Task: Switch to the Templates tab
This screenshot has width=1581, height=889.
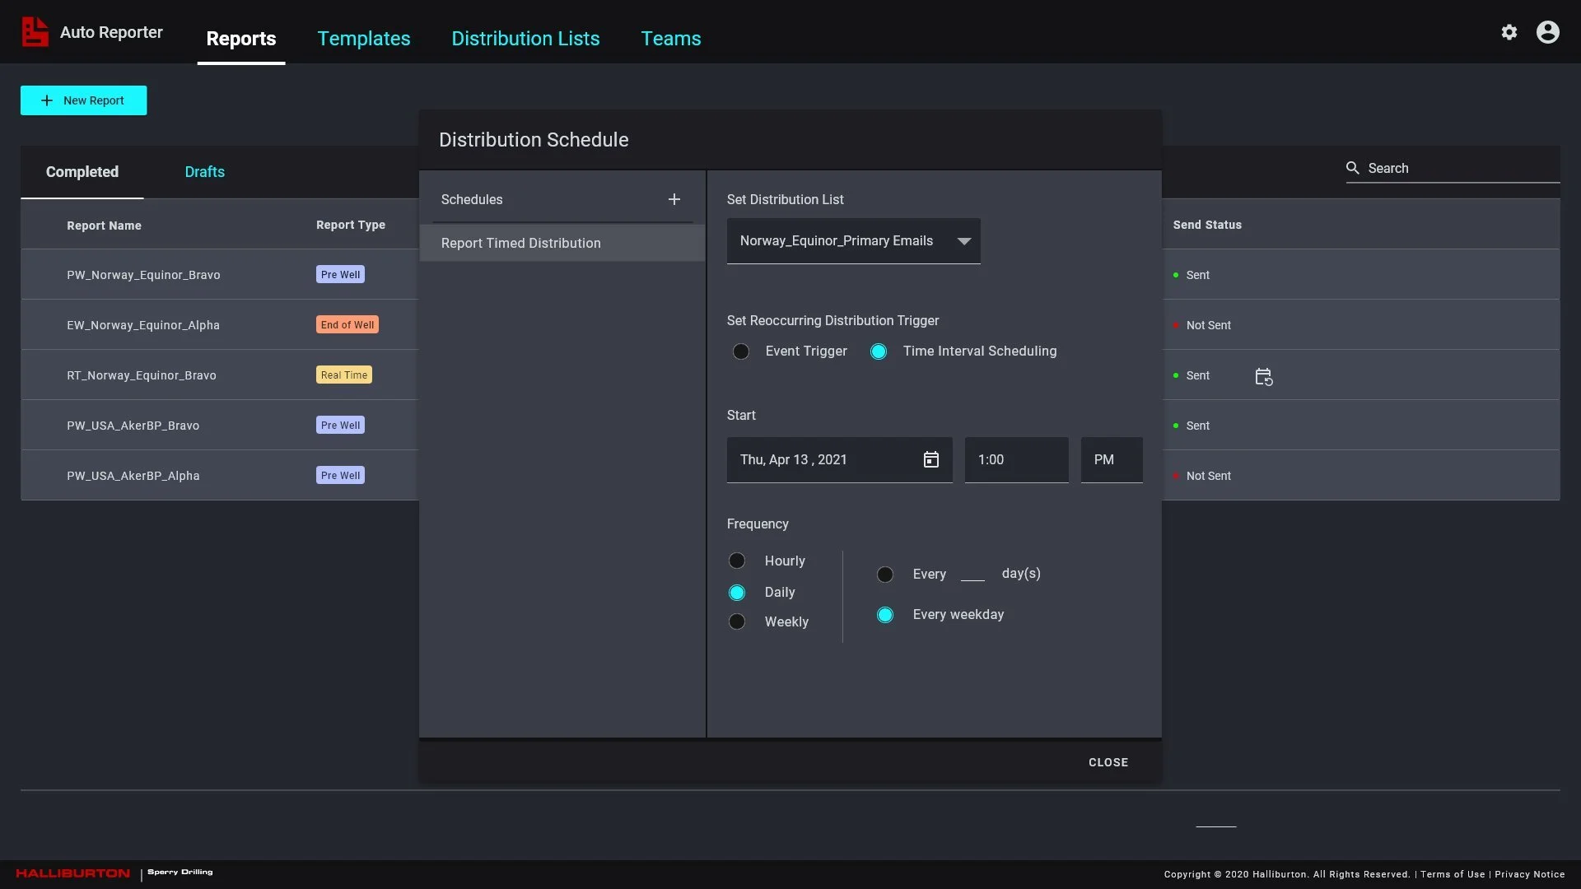Action: click(363, 38)
